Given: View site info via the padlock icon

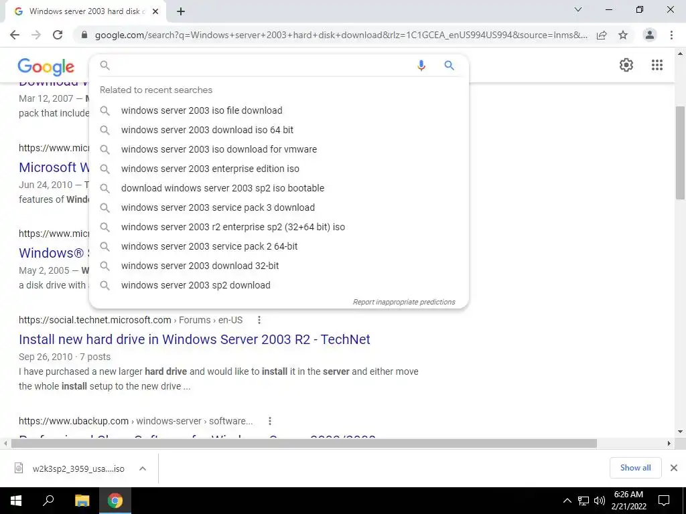Looking at the screenshot, I should pos(84,35).
